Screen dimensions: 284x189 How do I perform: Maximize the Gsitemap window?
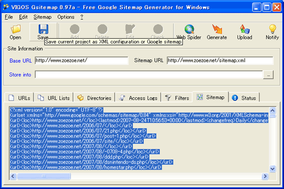point(266,7)
